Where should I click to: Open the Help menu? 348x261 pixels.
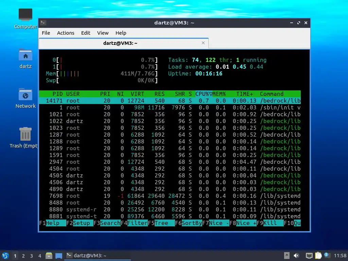(121, 33)
